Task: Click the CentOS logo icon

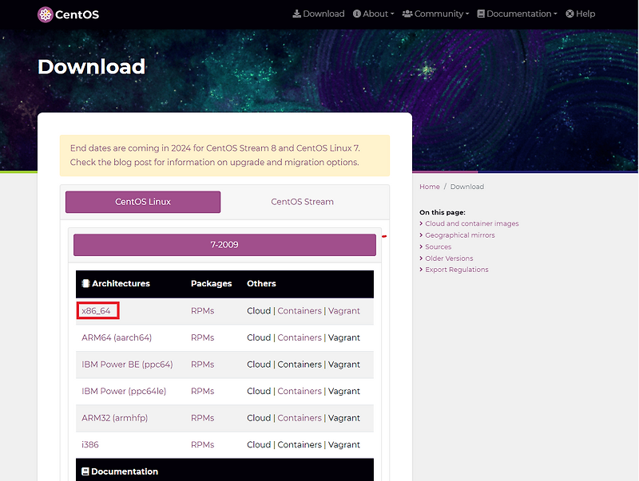Action: pos(46,14)
